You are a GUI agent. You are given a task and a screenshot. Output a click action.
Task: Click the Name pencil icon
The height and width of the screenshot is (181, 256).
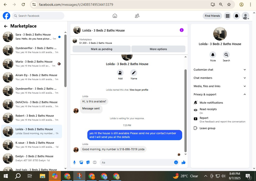[x=134, y=73]
